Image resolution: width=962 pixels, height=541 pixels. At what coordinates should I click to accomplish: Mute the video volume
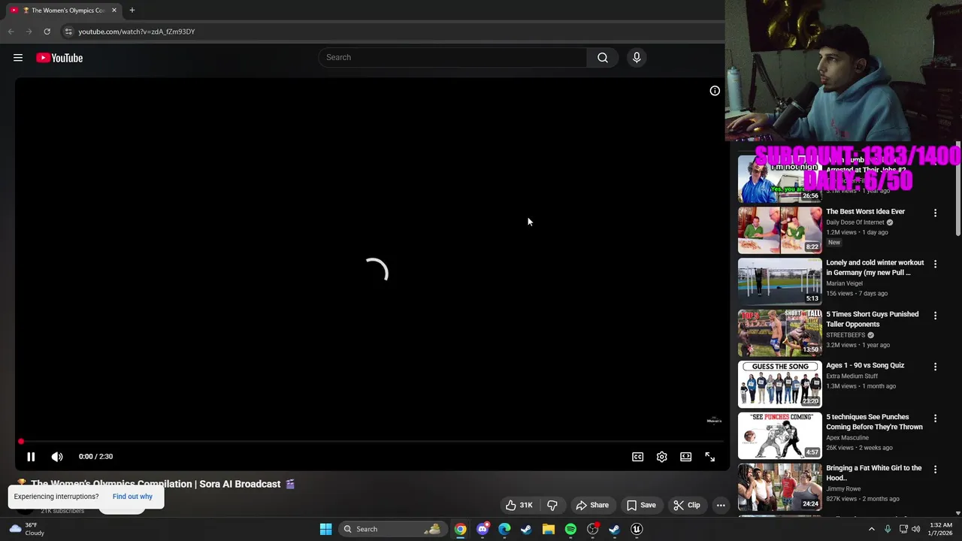57,457
